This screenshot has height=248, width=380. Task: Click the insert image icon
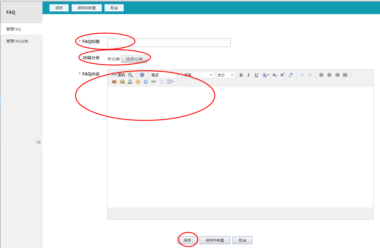coord(114,82)
